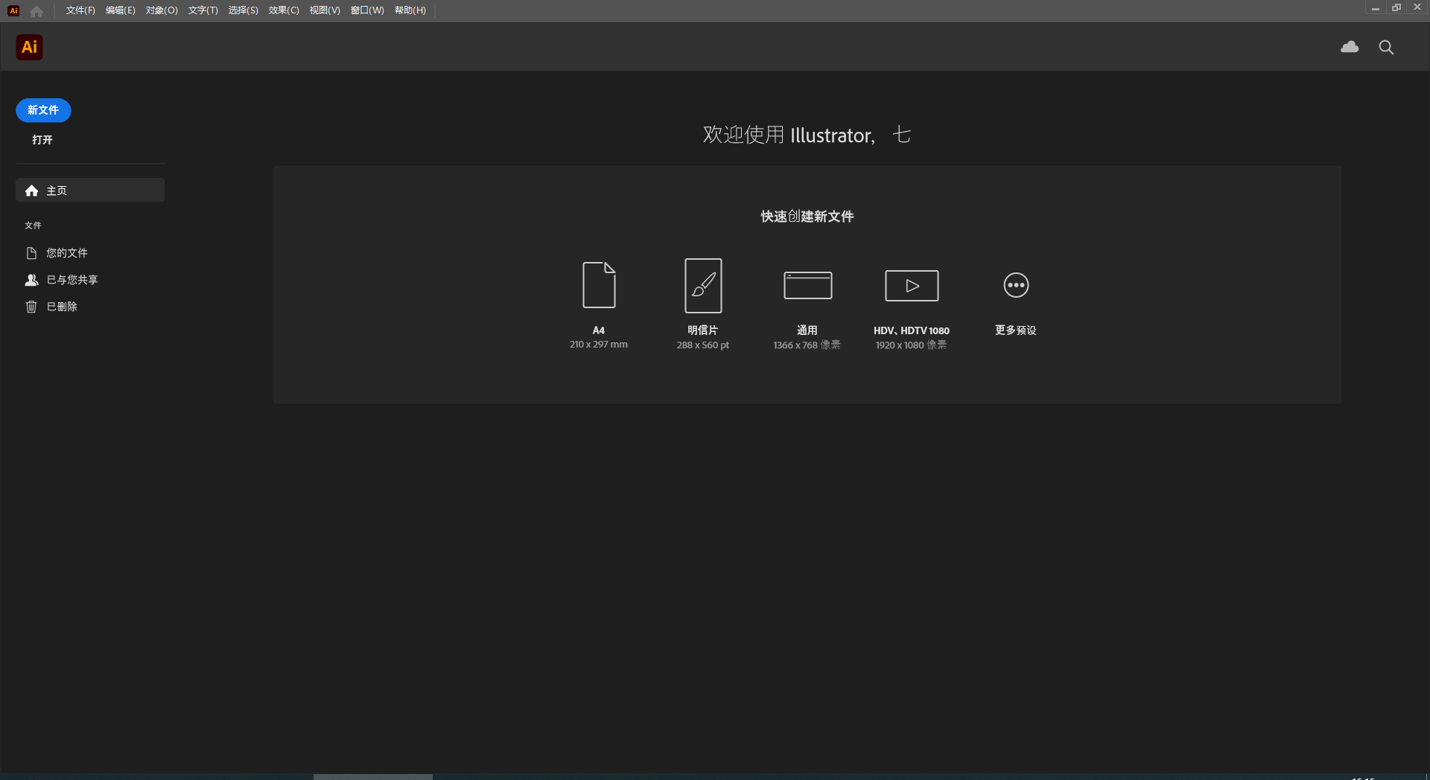Choose the 通用 1366x768 preset icon
The image size is (1430, 780).
coord(807,285)
